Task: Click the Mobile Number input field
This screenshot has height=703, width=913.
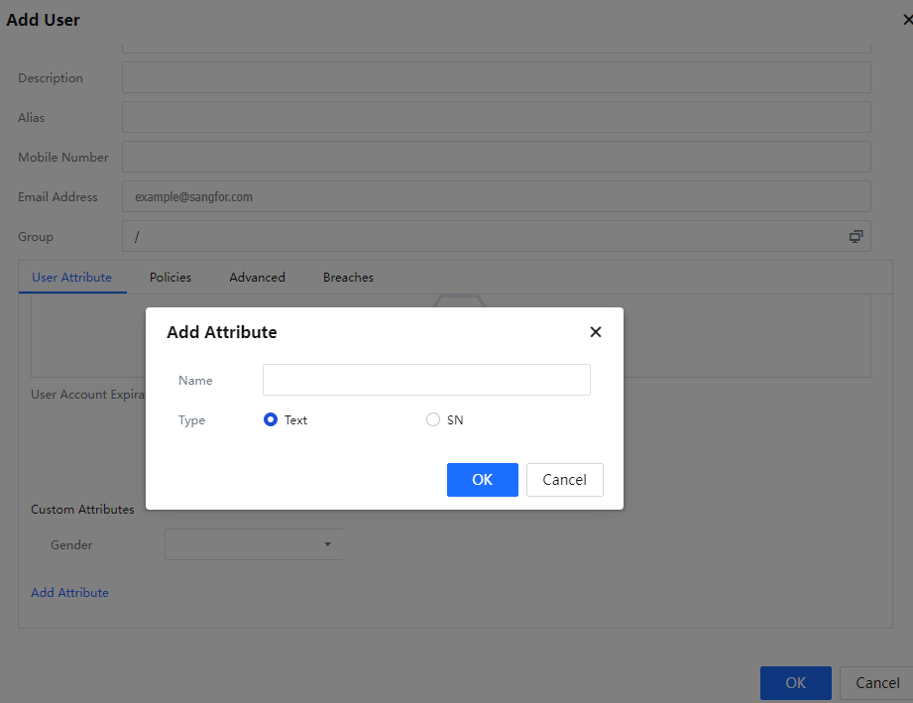Action: tap(496, 157)
